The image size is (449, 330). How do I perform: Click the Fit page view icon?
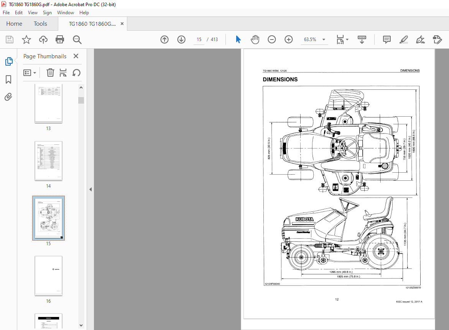coord(340,40)
